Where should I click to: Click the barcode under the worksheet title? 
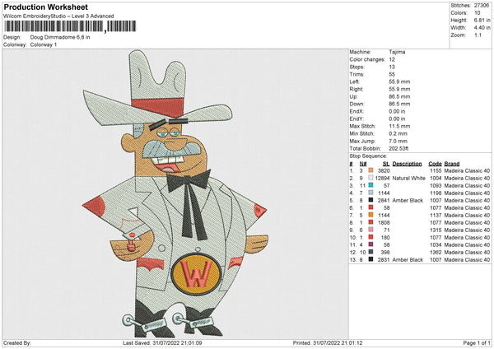coord(70,26)
